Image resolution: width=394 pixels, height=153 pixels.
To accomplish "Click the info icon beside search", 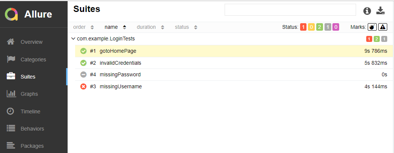I will coord(367,11).
